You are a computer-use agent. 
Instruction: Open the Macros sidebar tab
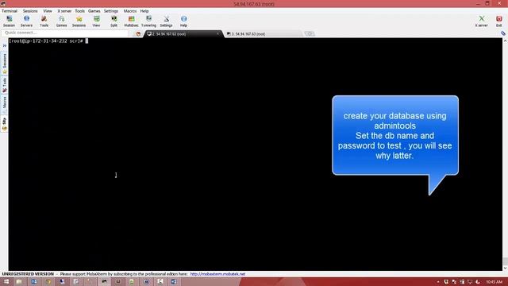coord(5,104)
